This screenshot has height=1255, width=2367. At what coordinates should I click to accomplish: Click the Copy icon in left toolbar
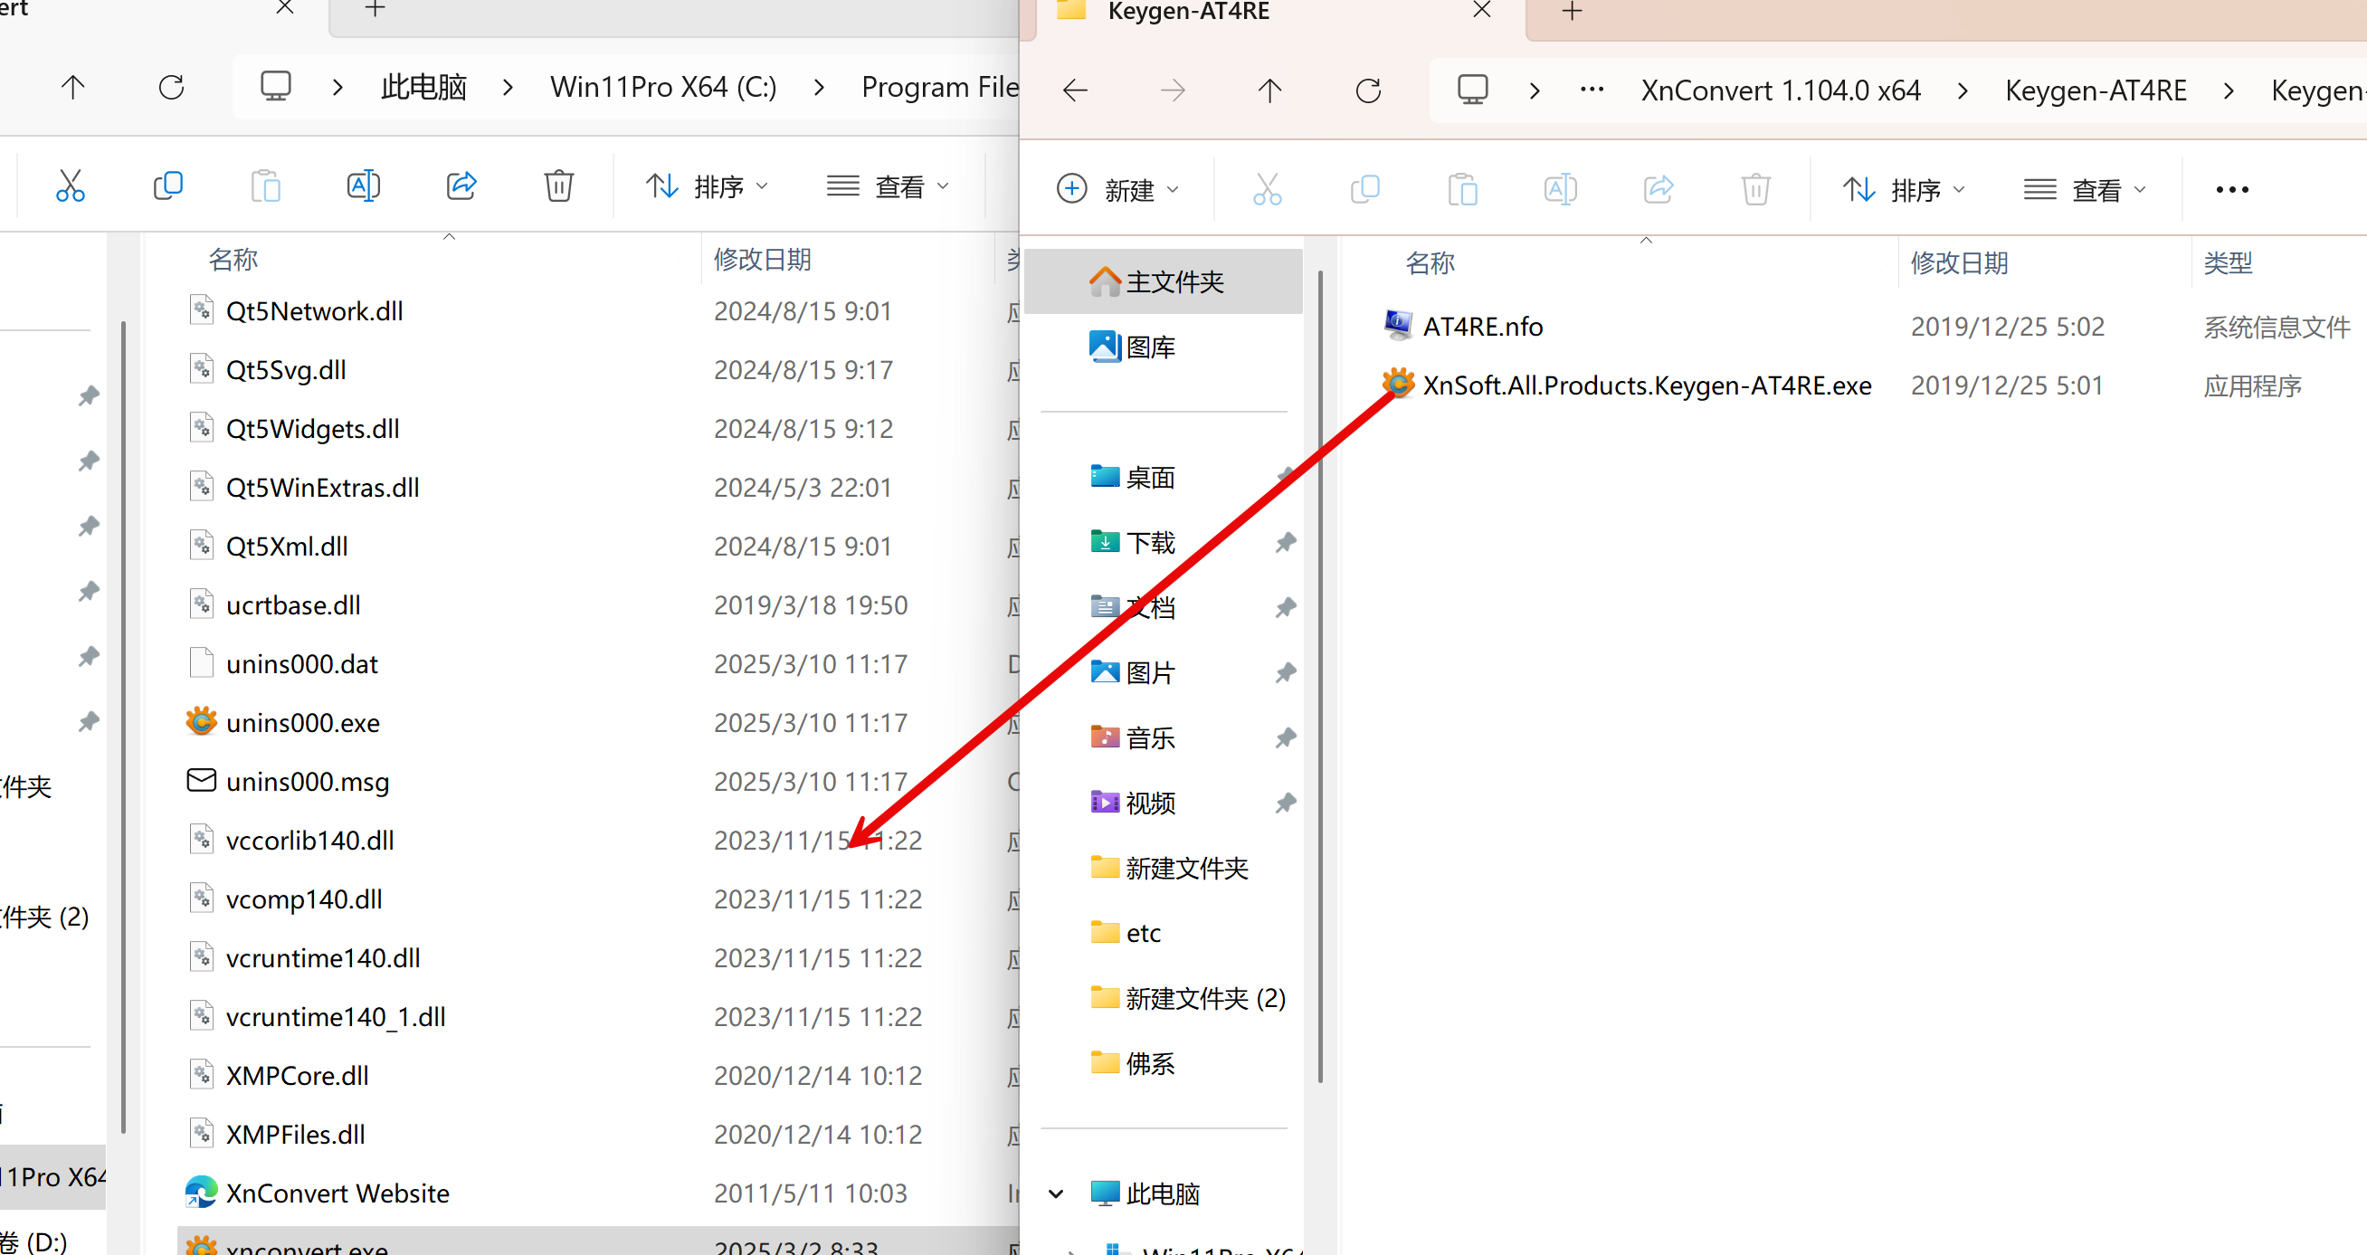click(x=168, y=186)
